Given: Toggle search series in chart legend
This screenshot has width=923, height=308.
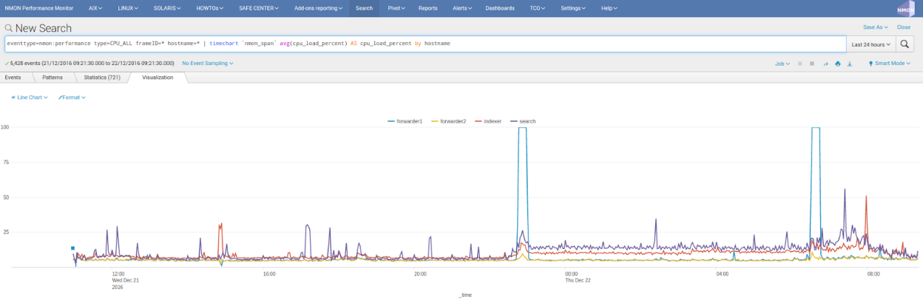Looking at the screenshot, I should point(527,120).
